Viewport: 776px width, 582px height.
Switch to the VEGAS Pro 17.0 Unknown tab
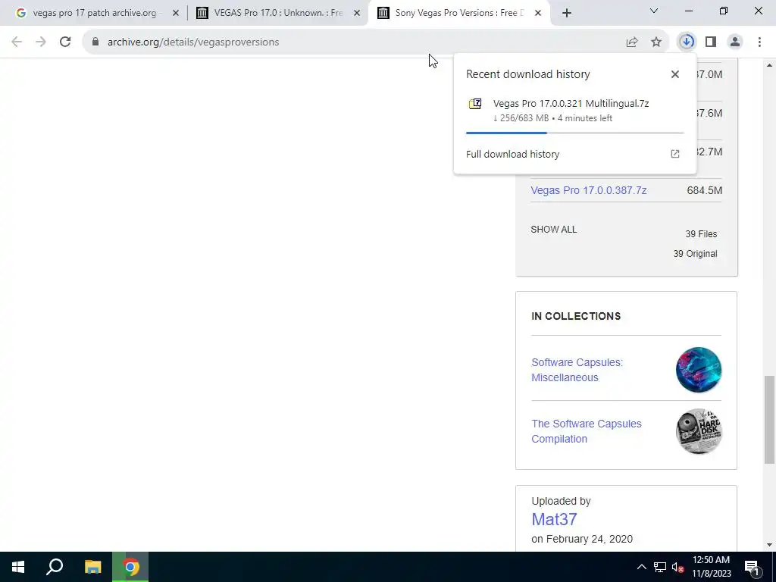(278, 13)
